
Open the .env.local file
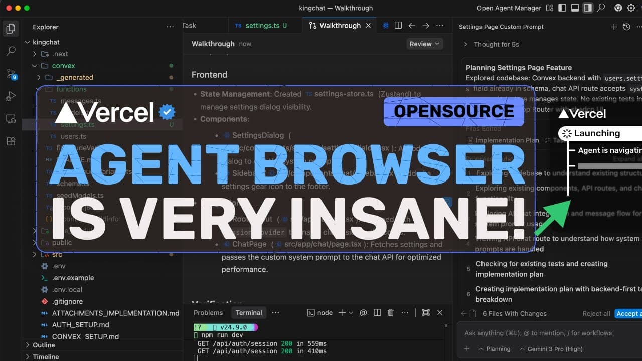click(x=67, y=290)
